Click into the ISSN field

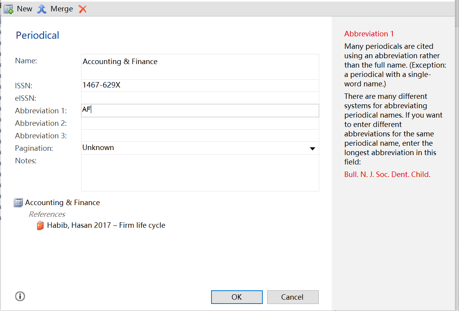pyautogui.click(x=200, y=86)
